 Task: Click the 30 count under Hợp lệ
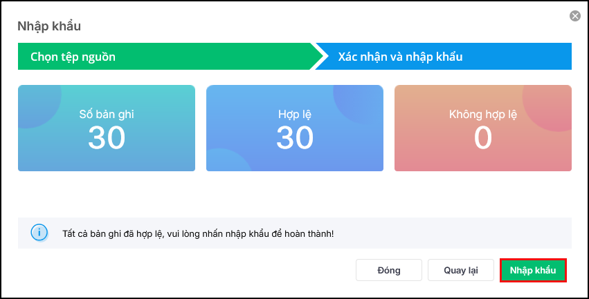(295, 138)
